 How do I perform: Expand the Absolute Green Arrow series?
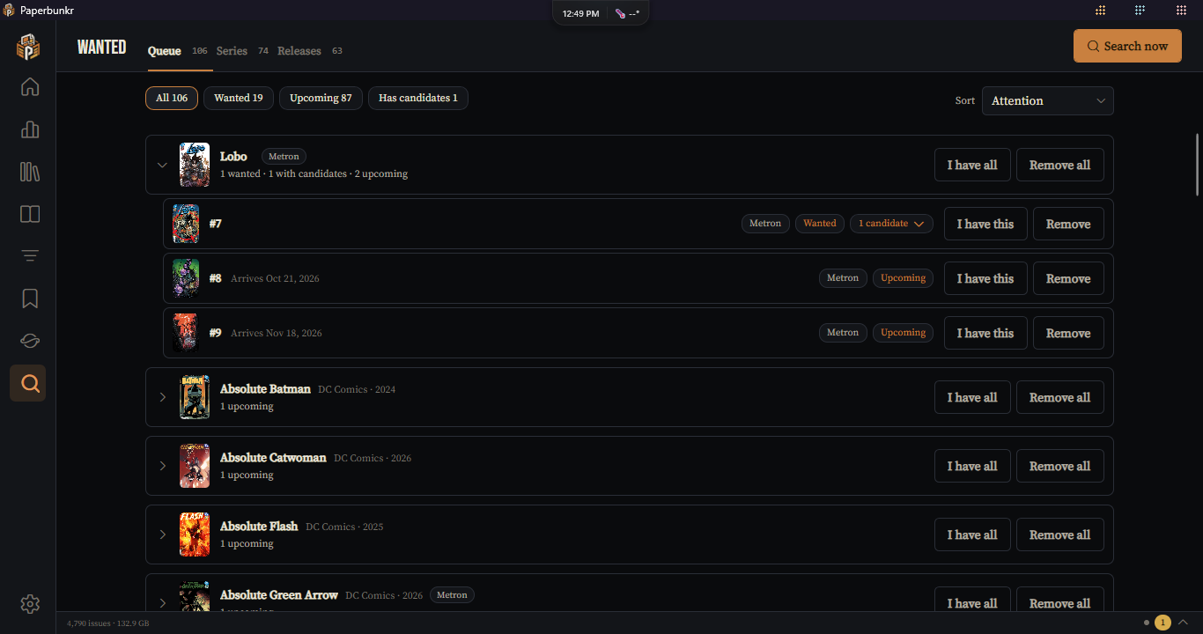[x=162, y=603]
